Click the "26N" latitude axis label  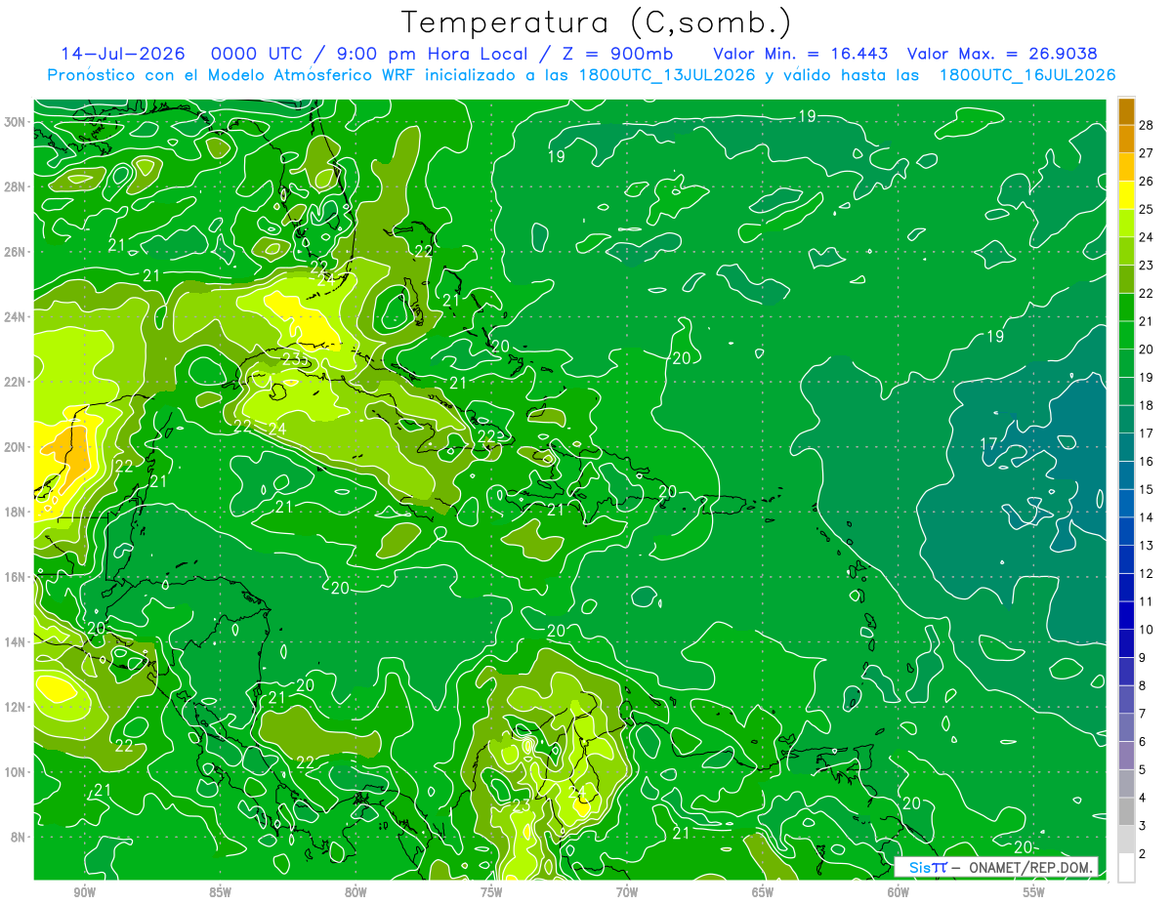pyautogui.click(x=16, y=252)
